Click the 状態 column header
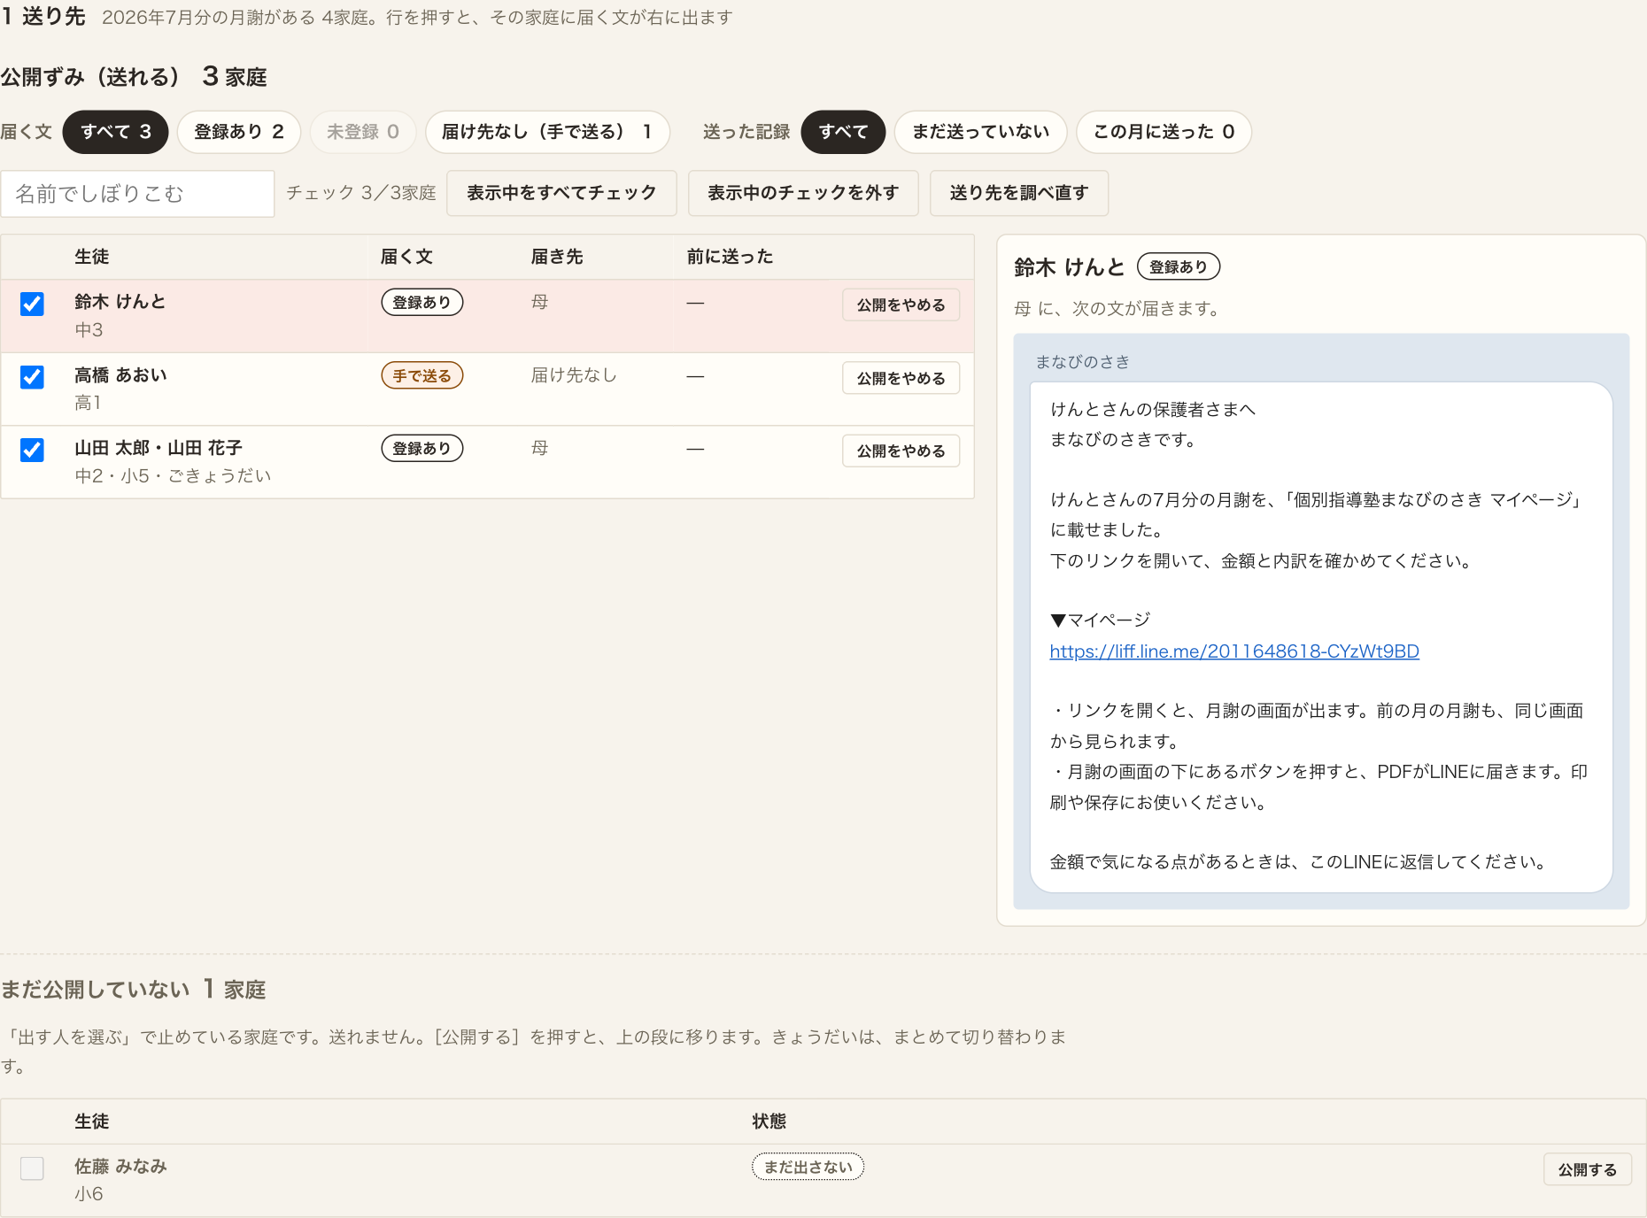The width and height of the screenshot is (1647, 1218). [x=769, y=1122]
